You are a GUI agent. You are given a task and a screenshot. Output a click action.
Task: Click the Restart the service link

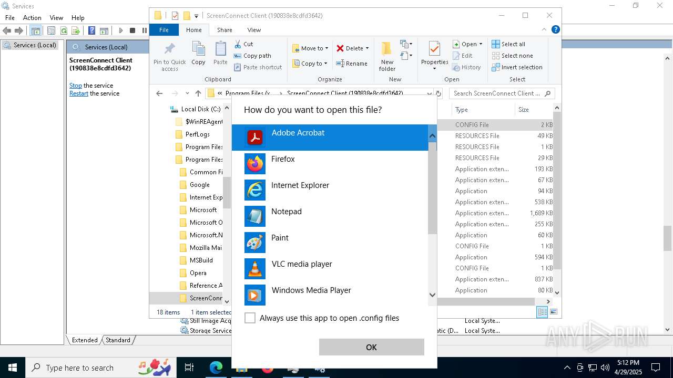pyautogui.click(x=79, y=93)
